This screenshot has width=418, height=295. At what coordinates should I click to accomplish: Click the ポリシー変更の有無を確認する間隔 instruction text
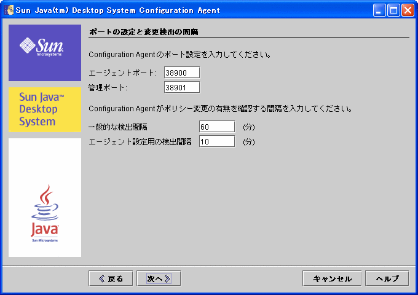tap(221, 109)
